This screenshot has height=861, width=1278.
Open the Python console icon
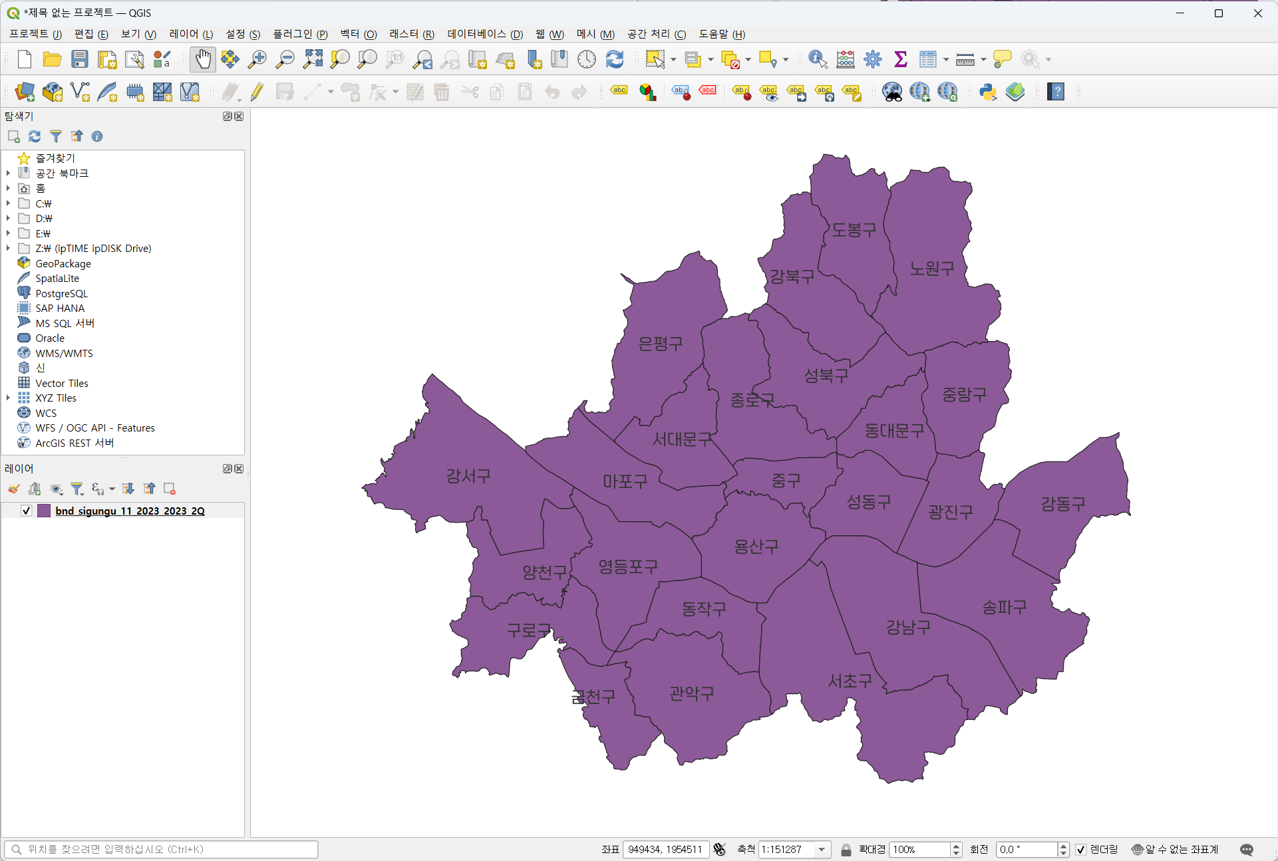click(987, 92)
